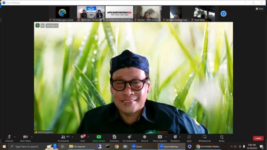This screenshot has height=150, width=267.
Task: Open video options arrow beside Start Video
Action: click(x=32, y=137)
